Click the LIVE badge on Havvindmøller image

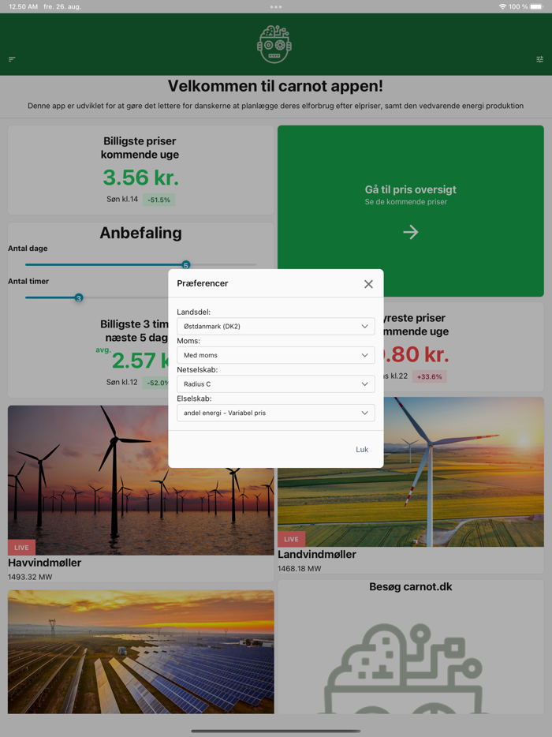click(21, 548)
